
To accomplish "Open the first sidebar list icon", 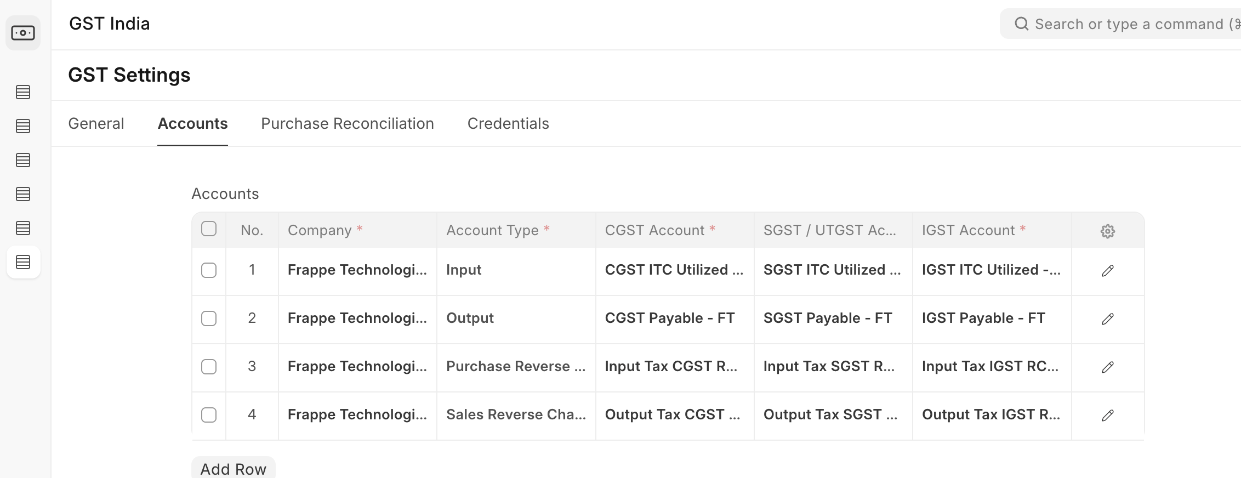I will [x=23, y=92].
